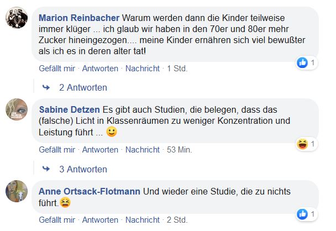Open the Marion Reinbacher name link
This screenshot has width=336, height=231.
point(78,18)
